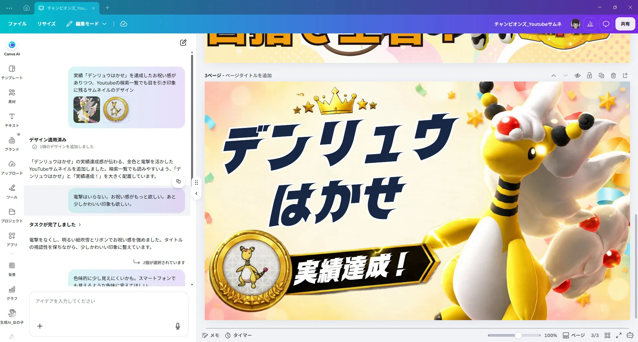Toggle the ページ thumbnails strip

(574, 335)
